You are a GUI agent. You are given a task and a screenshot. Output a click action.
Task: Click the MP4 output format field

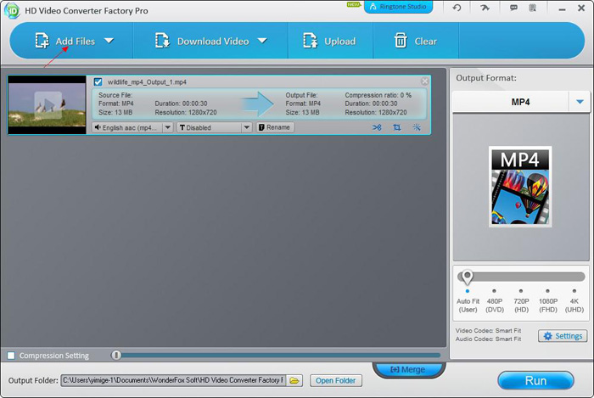(510, 102)
